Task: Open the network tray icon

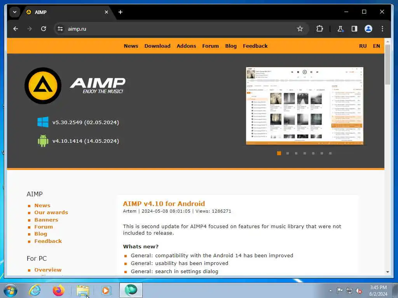Action: 349,291
